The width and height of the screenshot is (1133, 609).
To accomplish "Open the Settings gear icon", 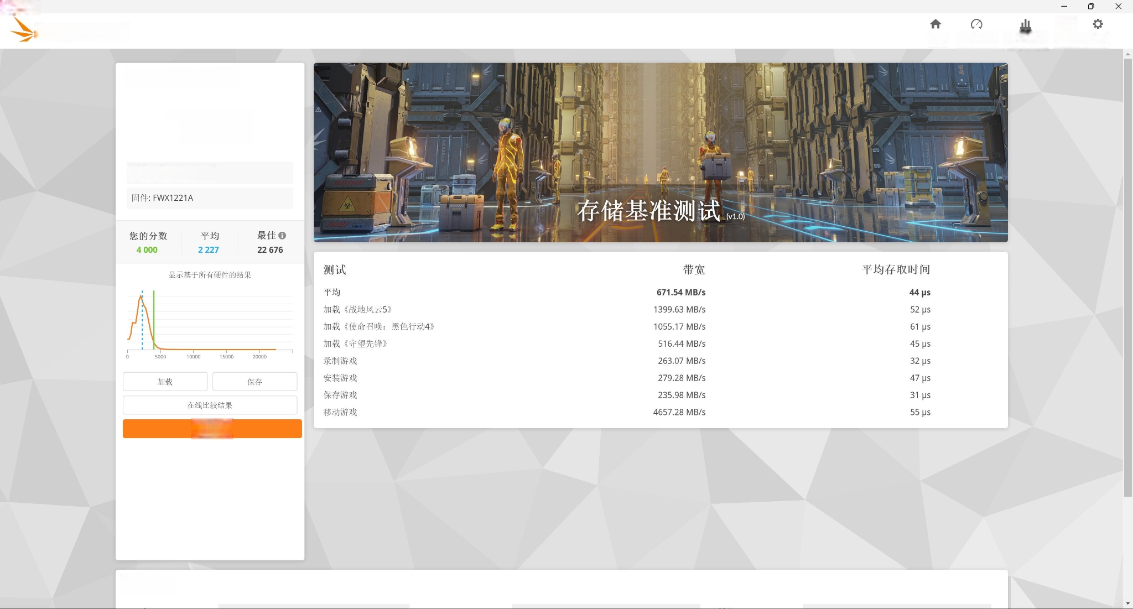I will 1098,24.
